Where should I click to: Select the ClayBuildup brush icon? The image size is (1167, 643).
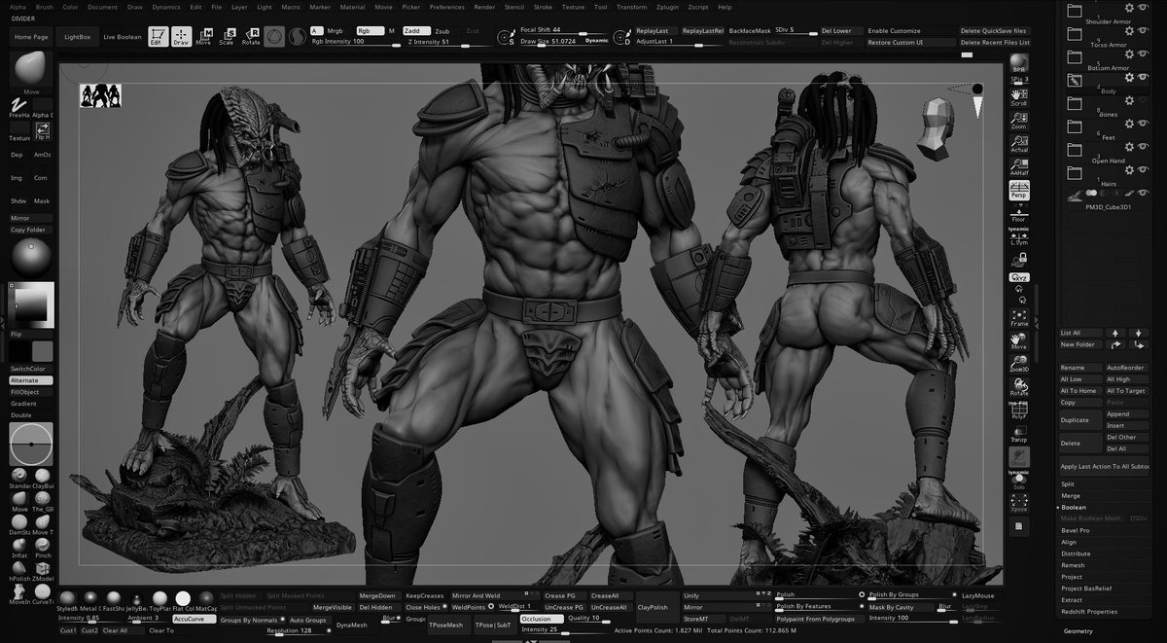(x=43, y=478)
